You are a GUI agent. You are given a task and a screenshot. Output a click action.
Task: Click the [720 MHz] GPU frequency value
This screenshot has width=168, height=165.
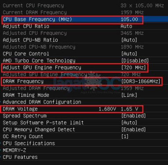click(x=133, y=67)
